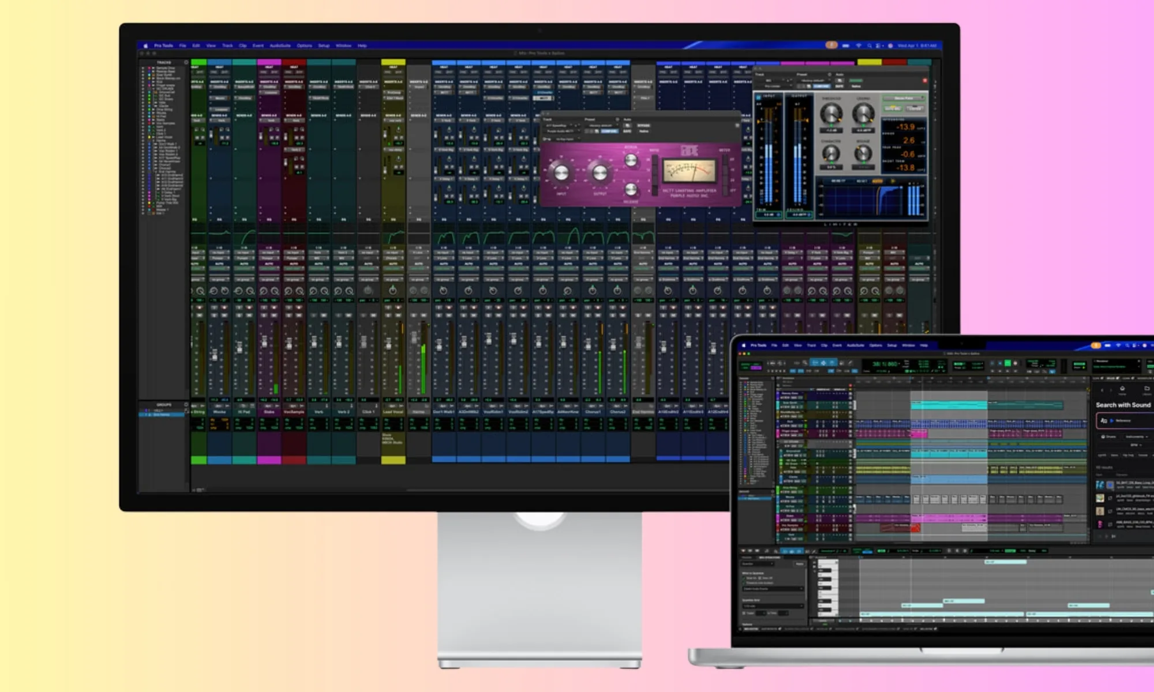Click the green transport button in laptop toolbar
Viewport: 1154px width, 692px height.
(1007, 363)
